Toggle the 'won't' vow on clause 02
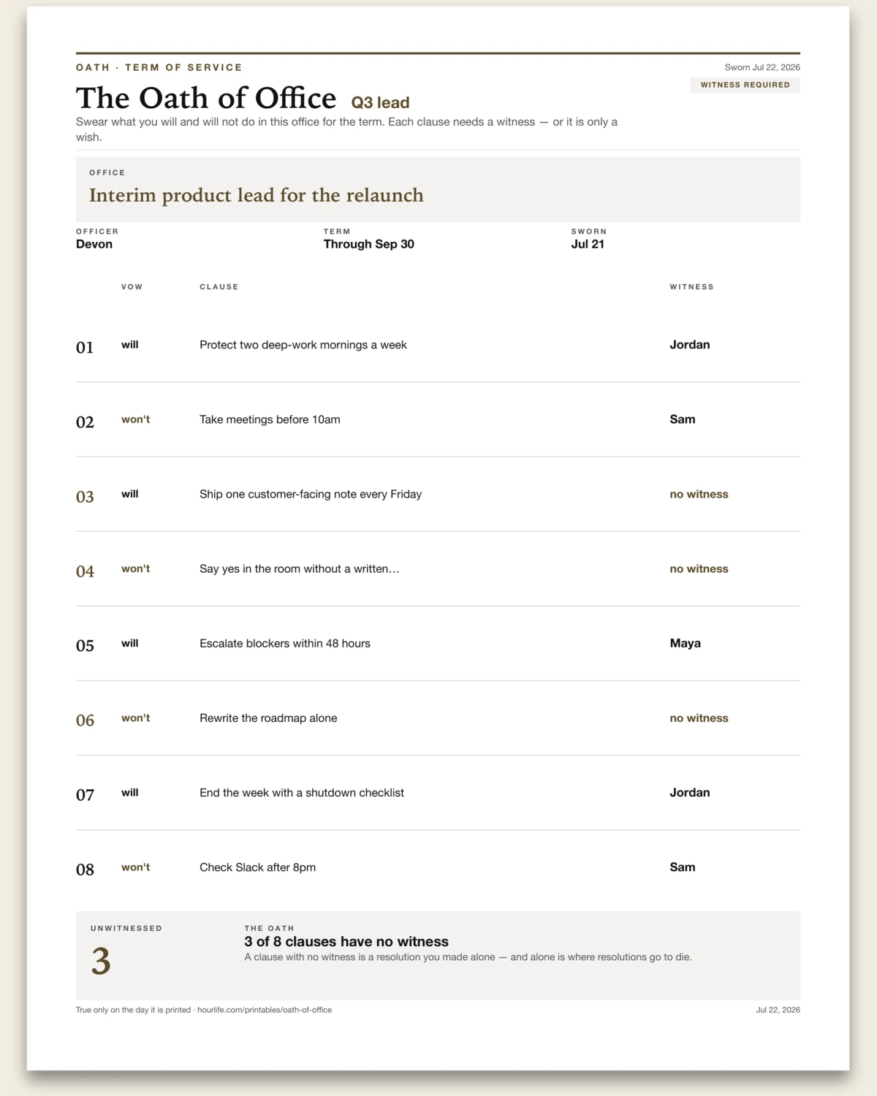The width and height of the screenshot is (877, 1096). [136, 419]
